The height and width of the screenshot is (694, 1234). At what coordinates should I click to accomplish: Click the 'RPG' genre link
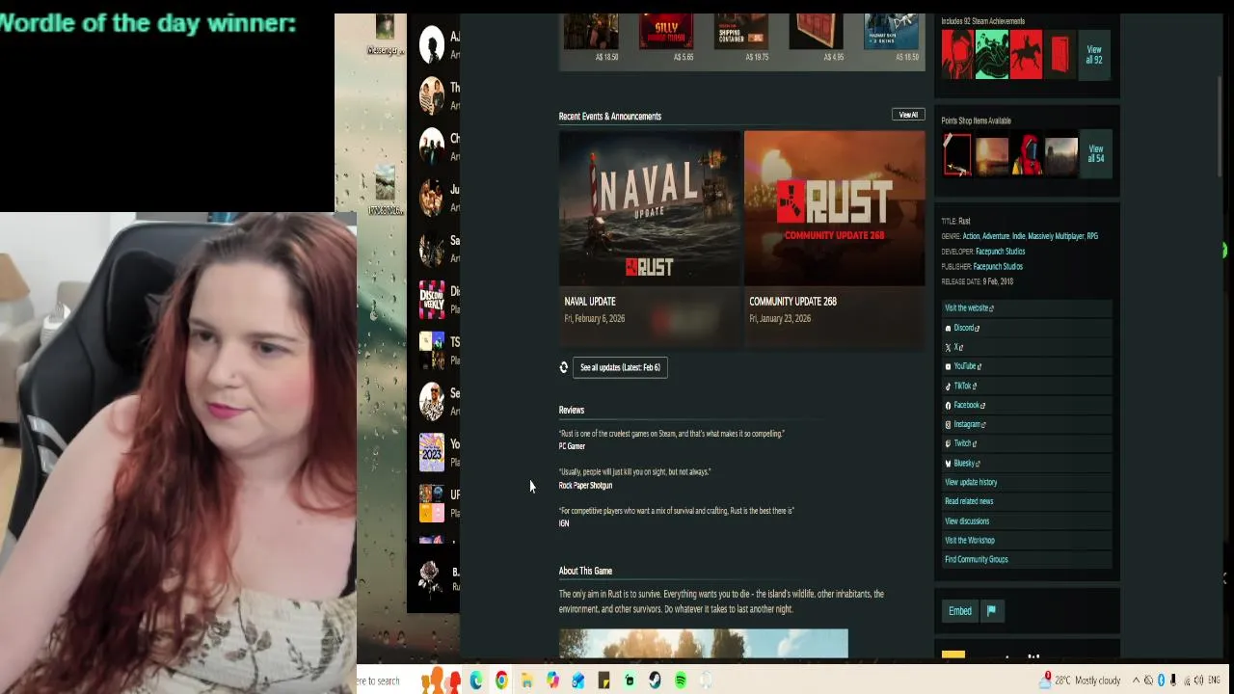pos(1092,236)
